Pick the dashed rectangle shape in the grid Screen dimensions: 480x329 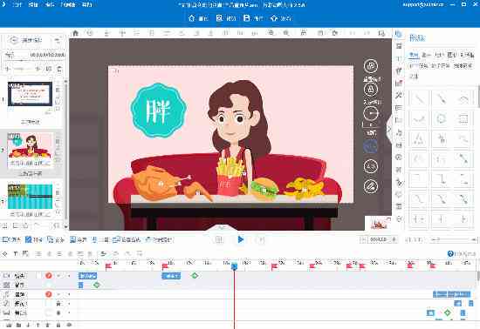[x=463, y=118]
